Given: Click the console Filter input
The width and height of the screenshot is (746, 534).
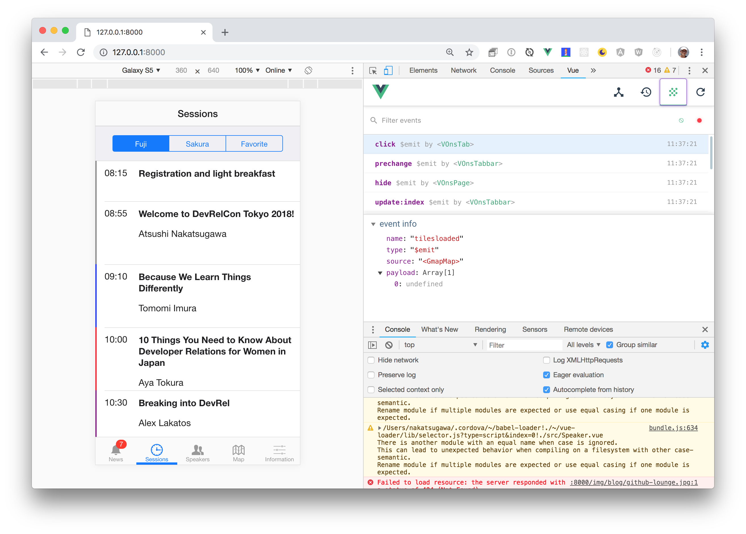Looking at the screenshot, I should (524, 345).
